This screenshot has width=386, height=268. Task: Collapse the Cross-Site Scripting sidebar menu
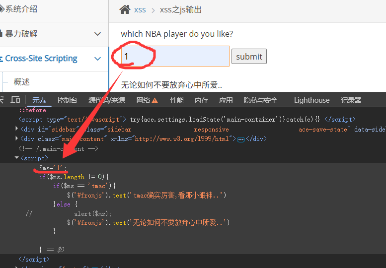coord(98,59)
